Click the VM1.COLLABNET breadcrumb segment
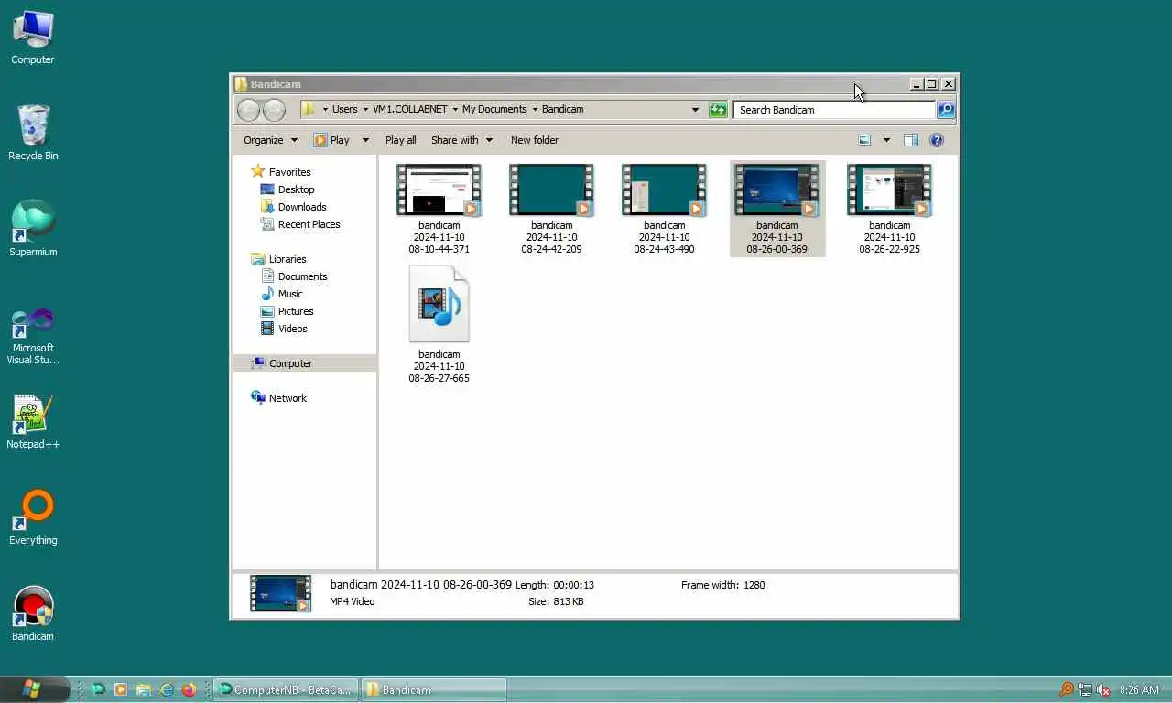 tap(409, 109)
